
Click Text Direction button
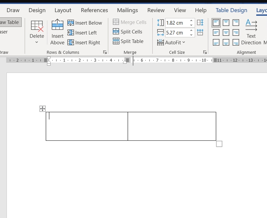251,32
